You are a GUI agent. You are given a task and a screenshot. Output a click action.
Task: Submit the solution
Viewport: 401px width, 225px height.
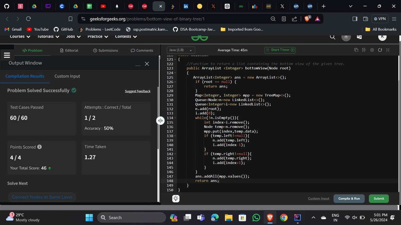click(x=379, y=199)
